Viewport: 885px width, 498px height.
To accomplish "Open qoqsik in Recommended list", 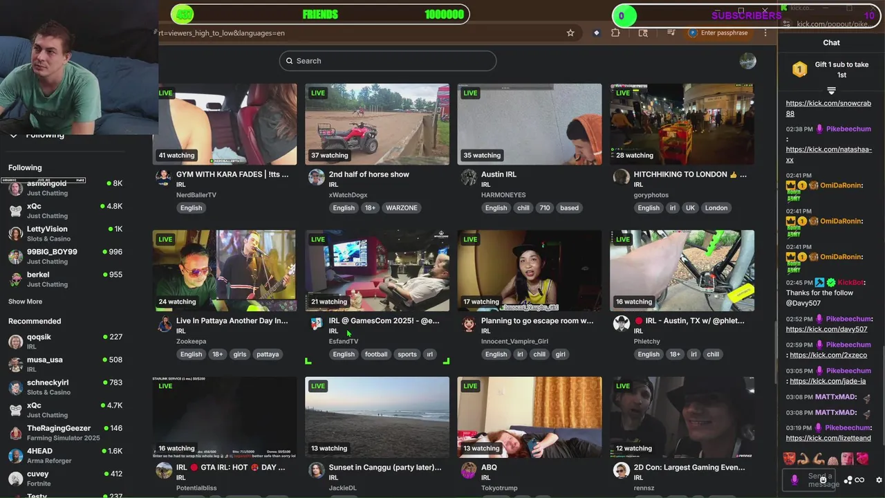I will point(65,341).
